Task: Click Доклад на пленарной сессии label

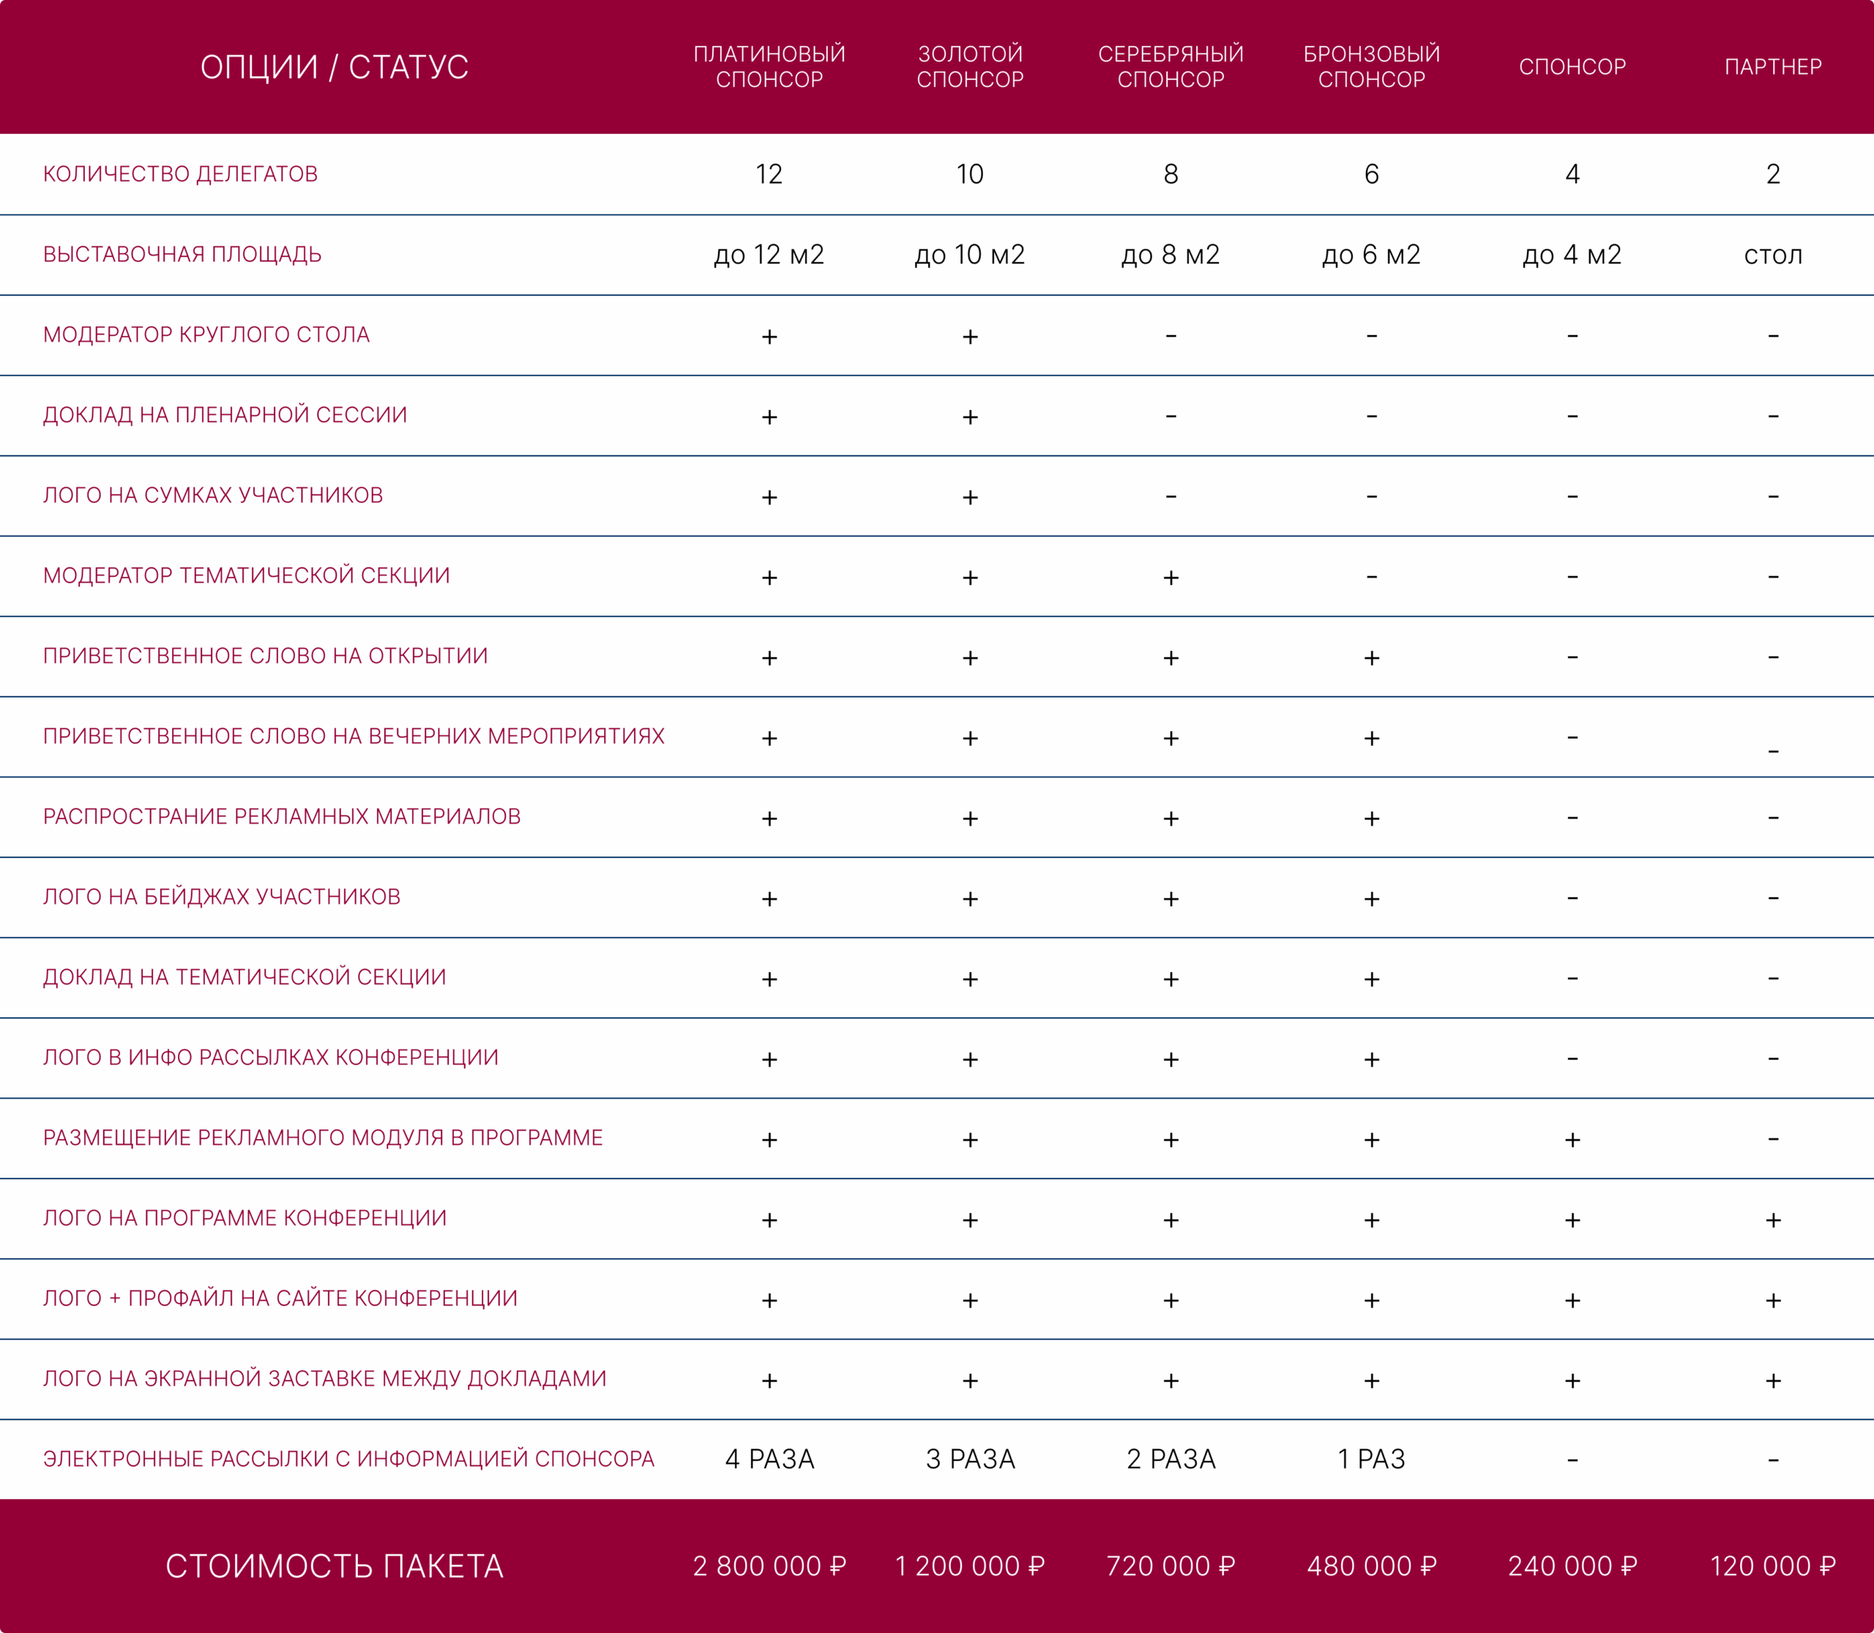Action: pyautogui.click(x=225, y=414)
